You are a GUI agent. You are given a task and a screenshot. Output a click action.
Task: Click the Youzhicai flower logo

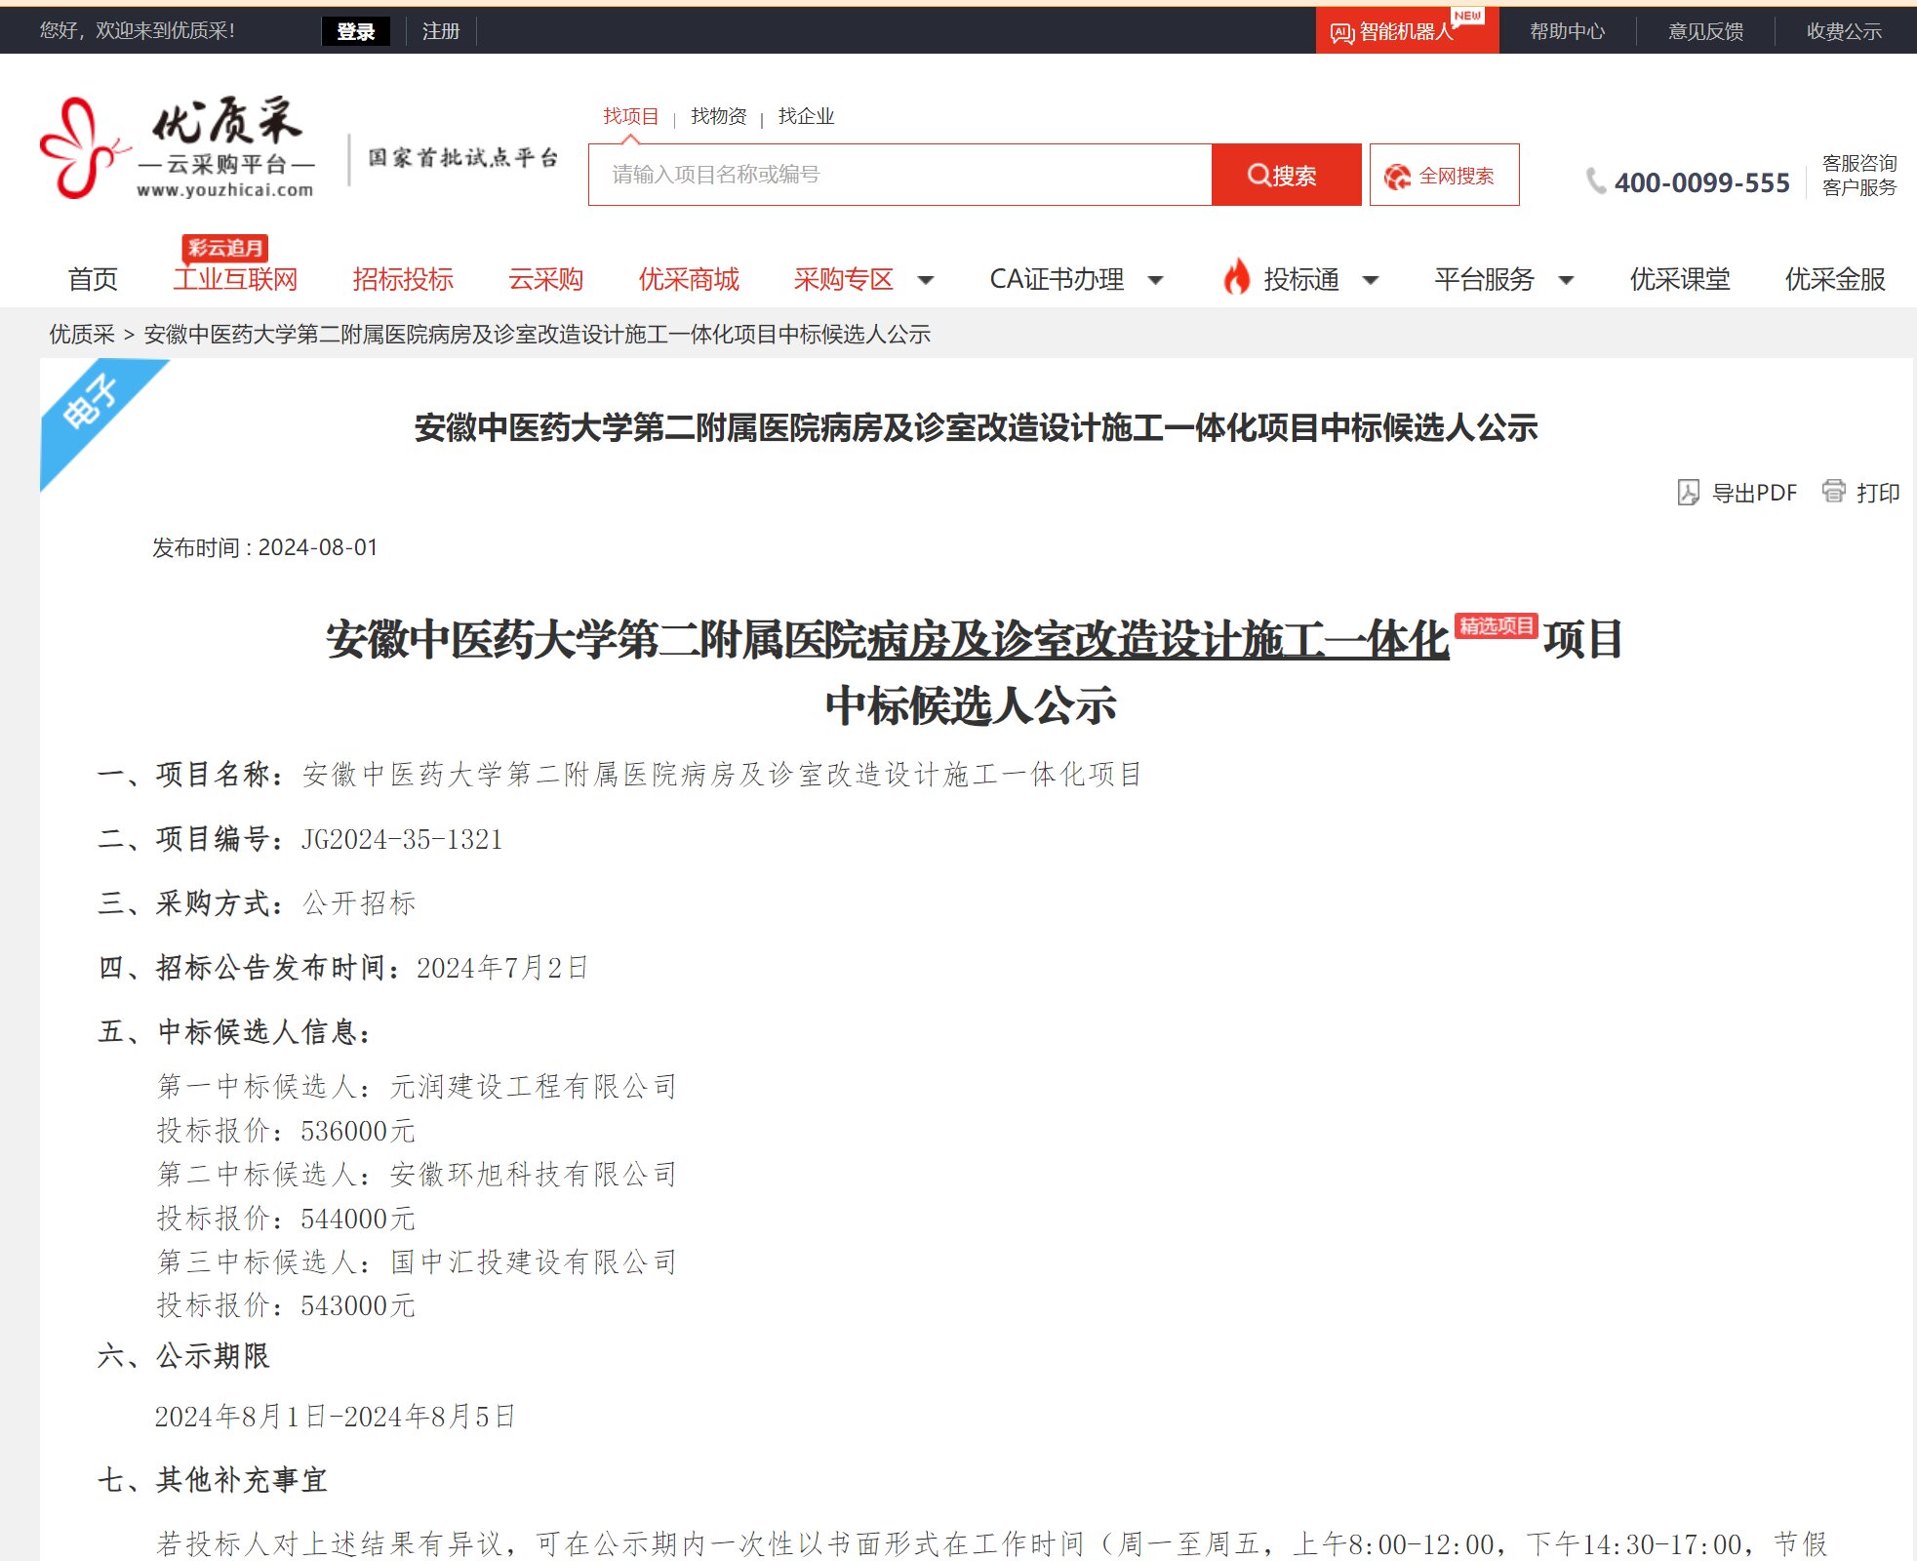[x=80, y=148]
